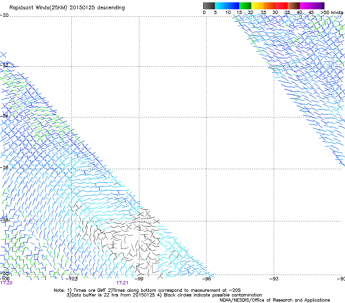
Task: Click the 'NOAA/NESDIS/Office of Research and Applications' credit
Action: [x=275, y=300]
